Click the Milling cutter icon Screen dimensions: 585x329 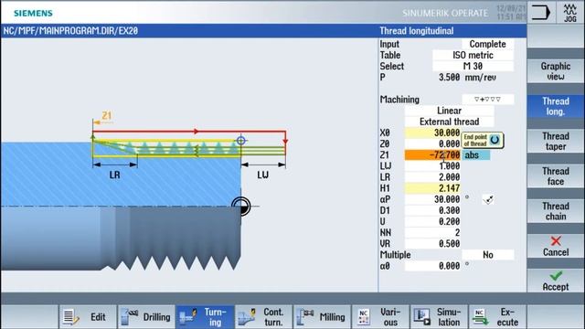point(305,317)
